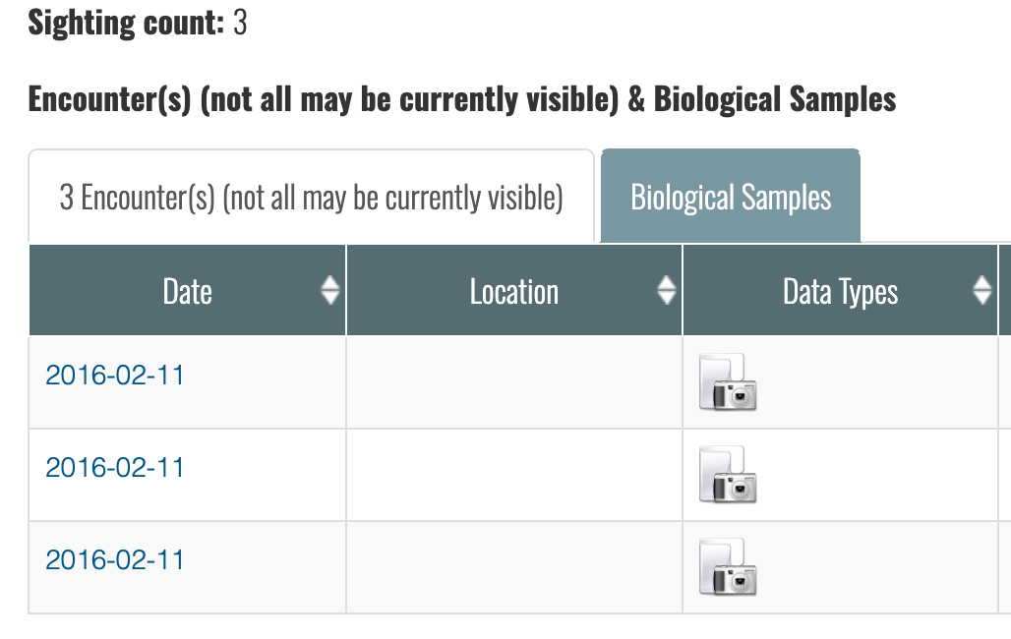Open the third 2016-02-11 encounter link
Screen dimensions: 1011x639
pos(115,559)
